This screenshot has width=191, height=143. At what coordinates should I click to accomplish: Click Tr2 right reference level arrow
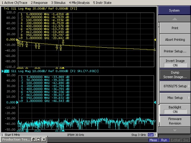[x=155, y=102]
